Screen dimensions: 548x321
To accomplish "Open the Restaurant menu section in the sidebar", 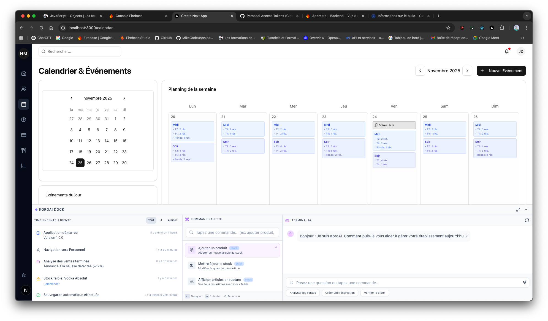I will (24, 150).
